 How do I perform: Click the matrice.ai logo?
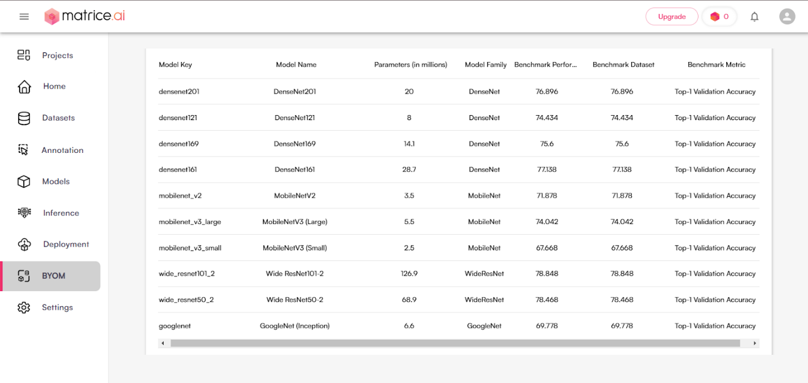[85, 16]
